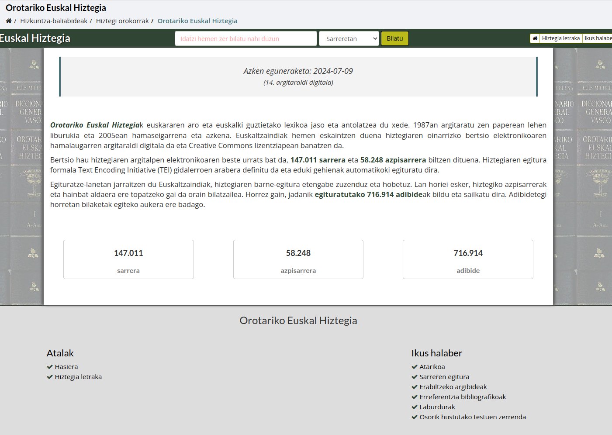This screenshot has width=612, height=435.
Task: Click the footer 'Orotariko Euskal Hiztegia' title
Action: (298, 321)
